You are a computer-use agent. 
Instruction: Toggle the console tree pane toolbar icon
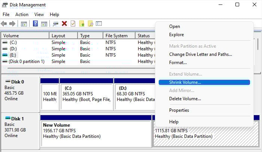coord(24,24)
